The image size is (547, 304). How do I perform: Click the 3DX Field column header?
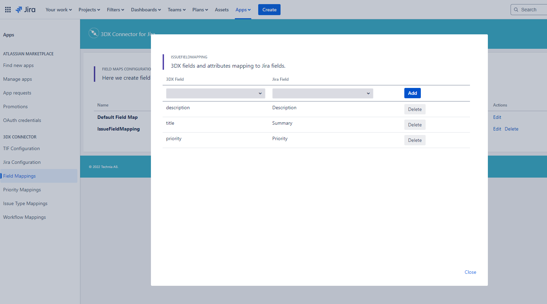(175, 79)
